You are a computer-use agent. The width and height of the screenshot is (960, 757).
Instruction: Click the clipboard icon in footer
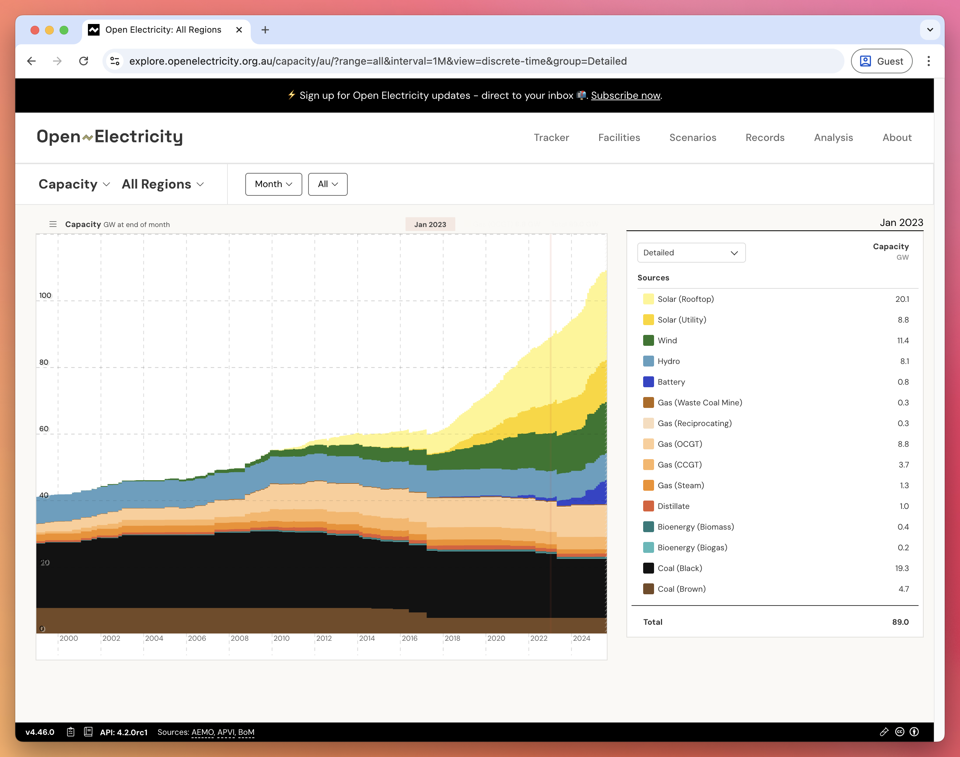coord(70,732)
